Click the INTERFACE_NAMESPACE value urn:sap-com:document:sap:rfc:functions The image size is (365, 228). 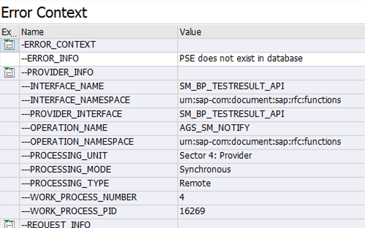pyautogui.click(x=260, y=100)
